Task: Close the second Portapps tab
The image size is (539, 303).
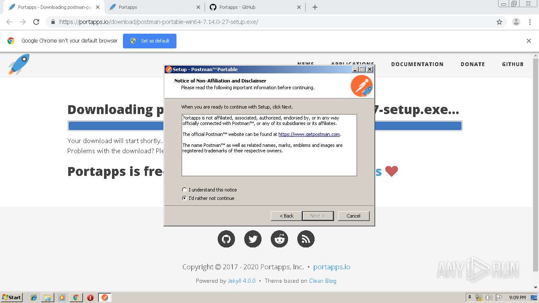Action: pyautogui.click(x=198, y=7)
